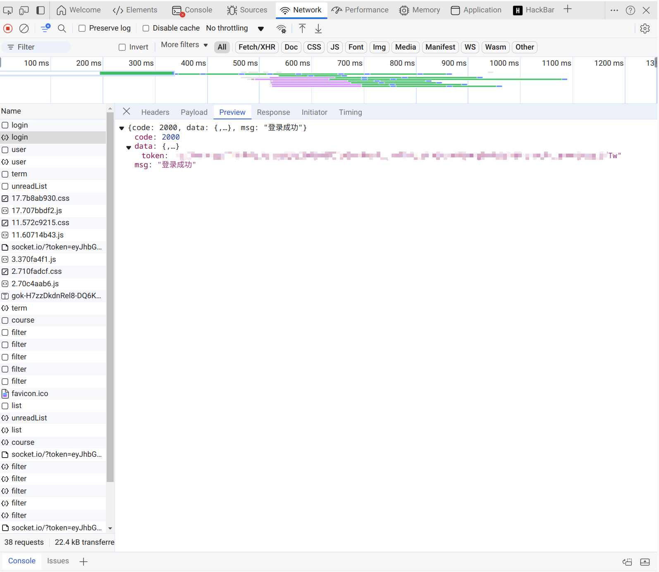659x572 pixels.
Task: Filter requests by WS type
Action: pyautogui.click(x=470, y=47)
